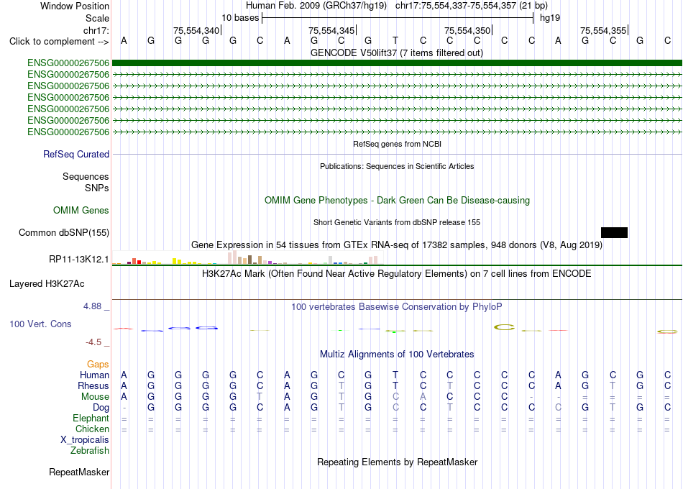Select the Zebrafish alignment row label
The width and height of the screenshot is (683, 489).
[x=90, y=450]
